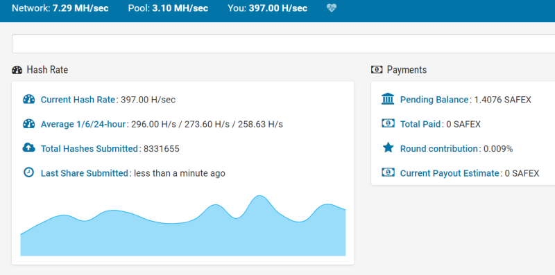
Task: Click the Payments section money icon
Action: pyautogui.click(x=377, y=70)
